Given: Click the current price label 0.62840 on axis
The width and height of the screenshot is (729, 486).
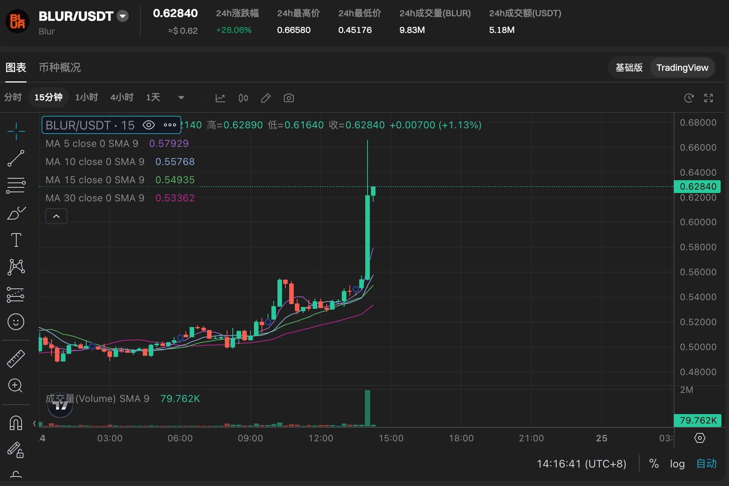Looking at the screenshot, I should coord(698,187).
